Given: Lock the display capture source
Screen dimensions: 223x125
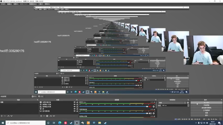Looking at the screenshot, I should pyautogui.click(x=77, y=111).
